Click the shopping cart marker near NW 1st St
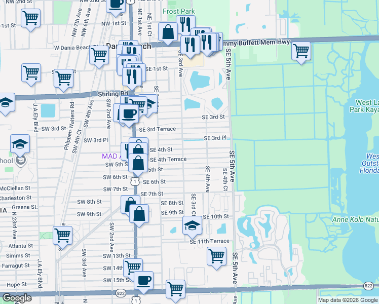The width and height of the screenshot is (379, 304). coord(31,19)
